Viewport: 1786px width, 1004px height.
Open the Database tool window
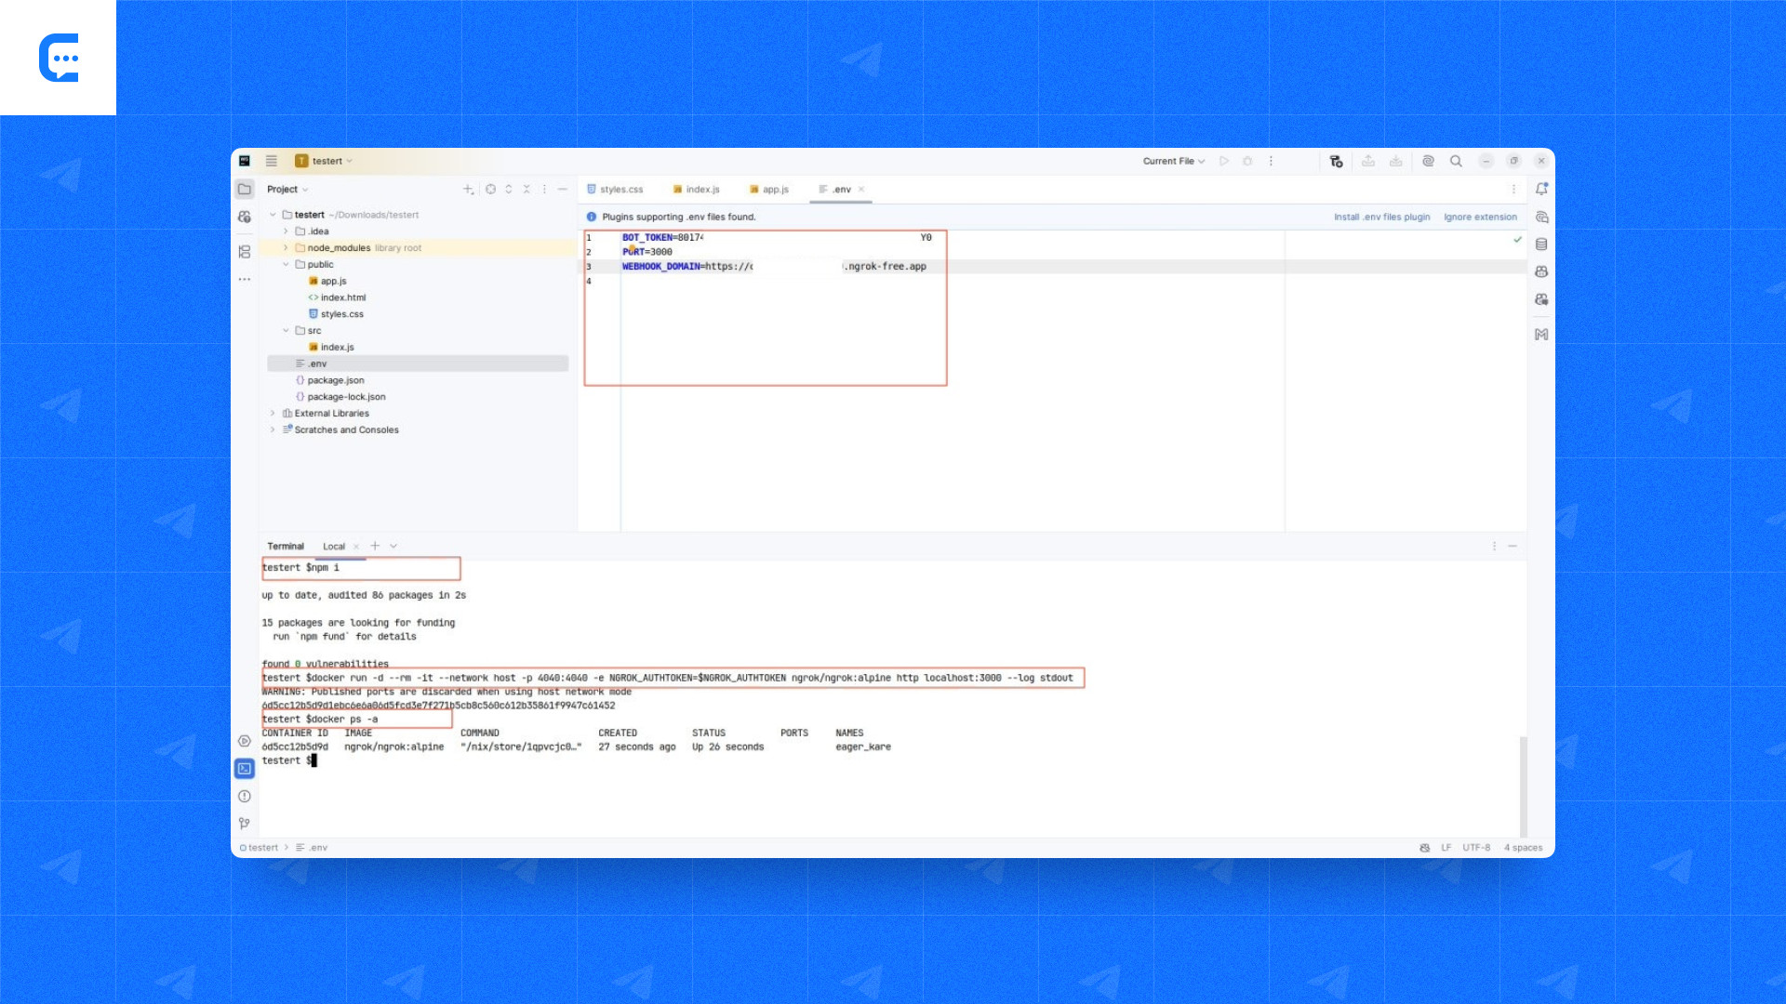[x=1541, y=244]
